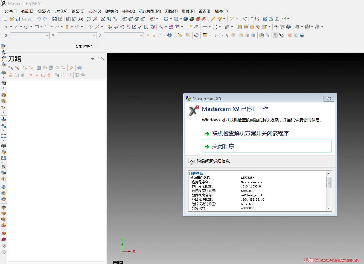Open the blue help icon beside Z field

pos(170,35)
